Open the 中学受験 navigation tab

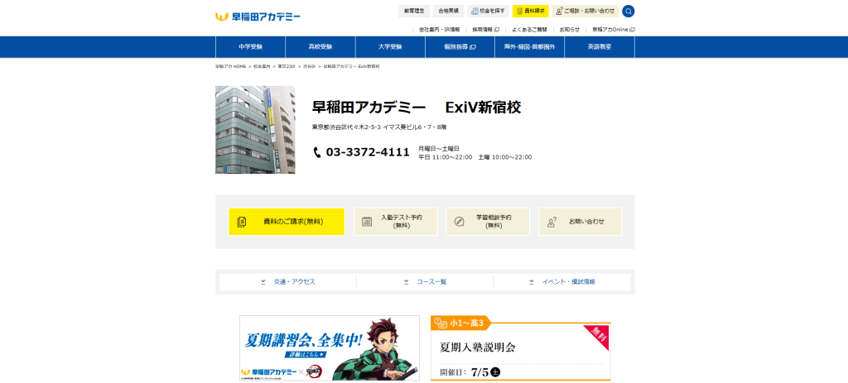point(250,47)
